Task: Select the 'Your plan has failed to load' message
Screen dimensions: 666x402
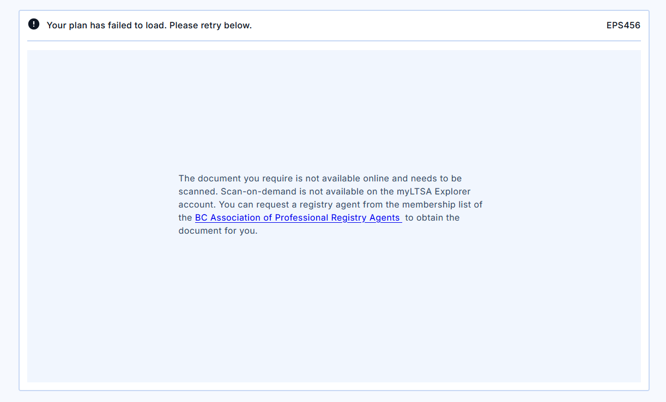Action: (106, 25)
